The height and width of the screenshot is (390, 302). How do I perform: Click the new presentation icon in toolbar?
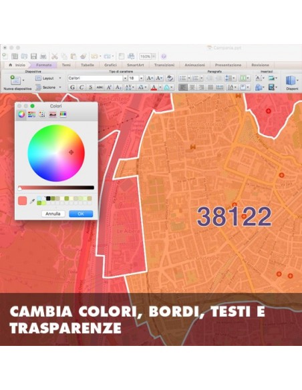coord(5,56)
